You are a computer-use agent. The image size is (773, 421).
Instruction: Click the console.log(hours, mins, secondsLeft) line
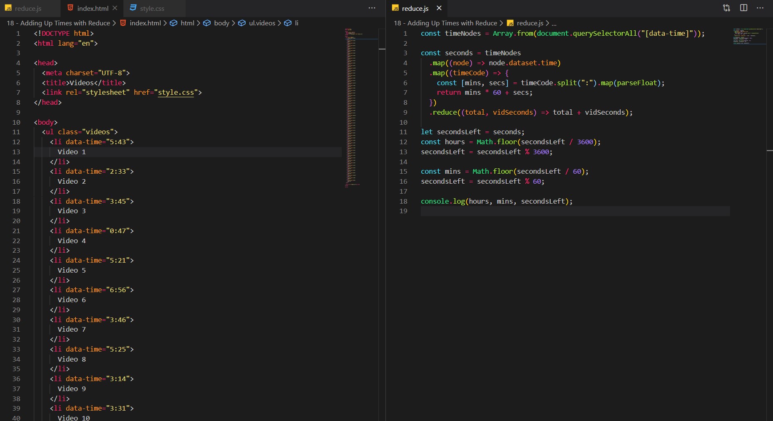[x=497, y=201]
